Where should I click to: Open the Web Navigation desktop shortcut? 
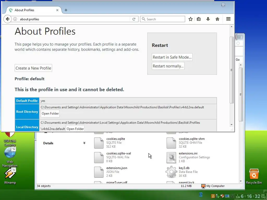pos(10,157)
